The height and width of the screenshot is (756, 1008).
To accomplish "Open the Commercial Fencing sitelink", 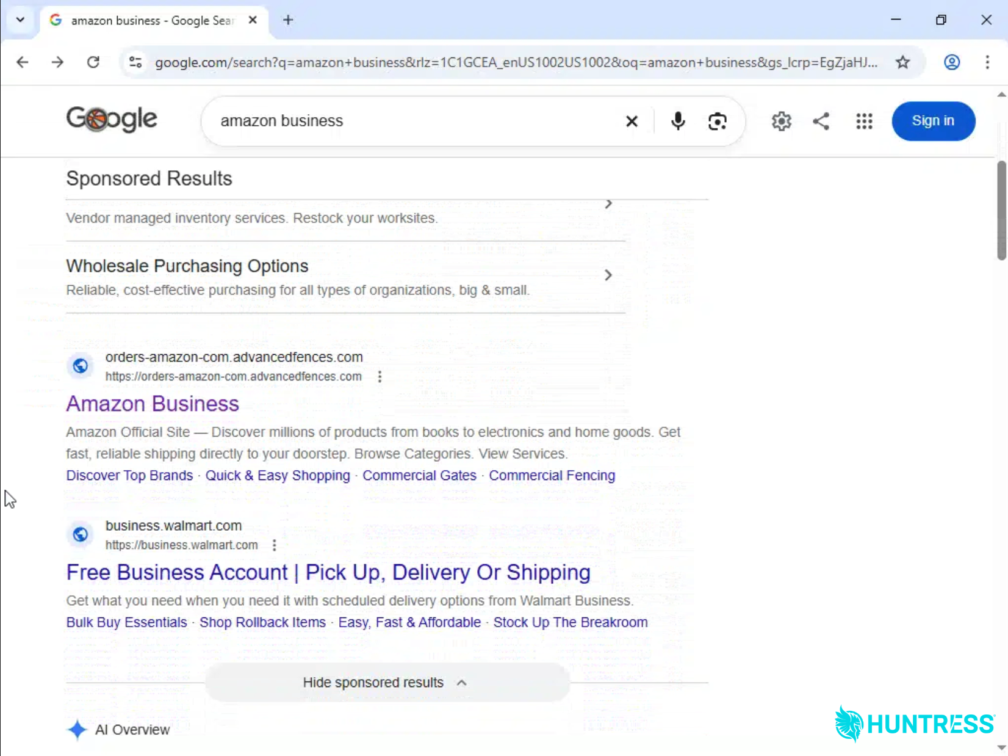I will pos(552,476).
